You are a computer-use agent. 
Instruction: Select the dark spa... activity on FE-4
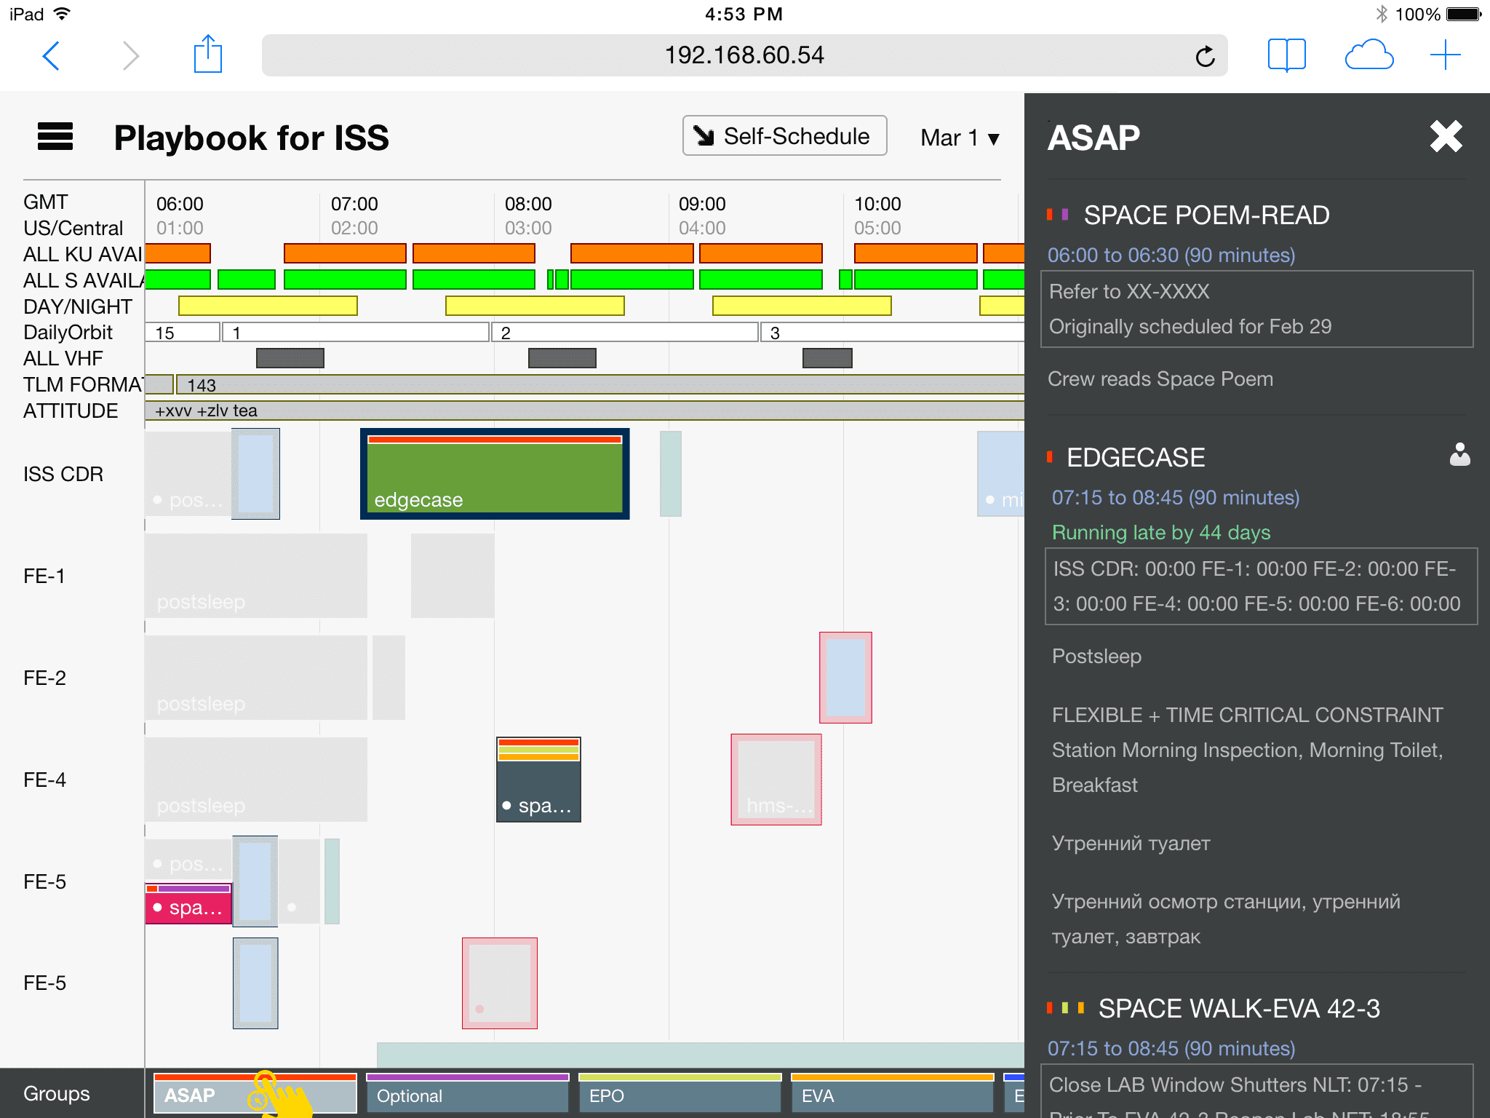[538, 780]
